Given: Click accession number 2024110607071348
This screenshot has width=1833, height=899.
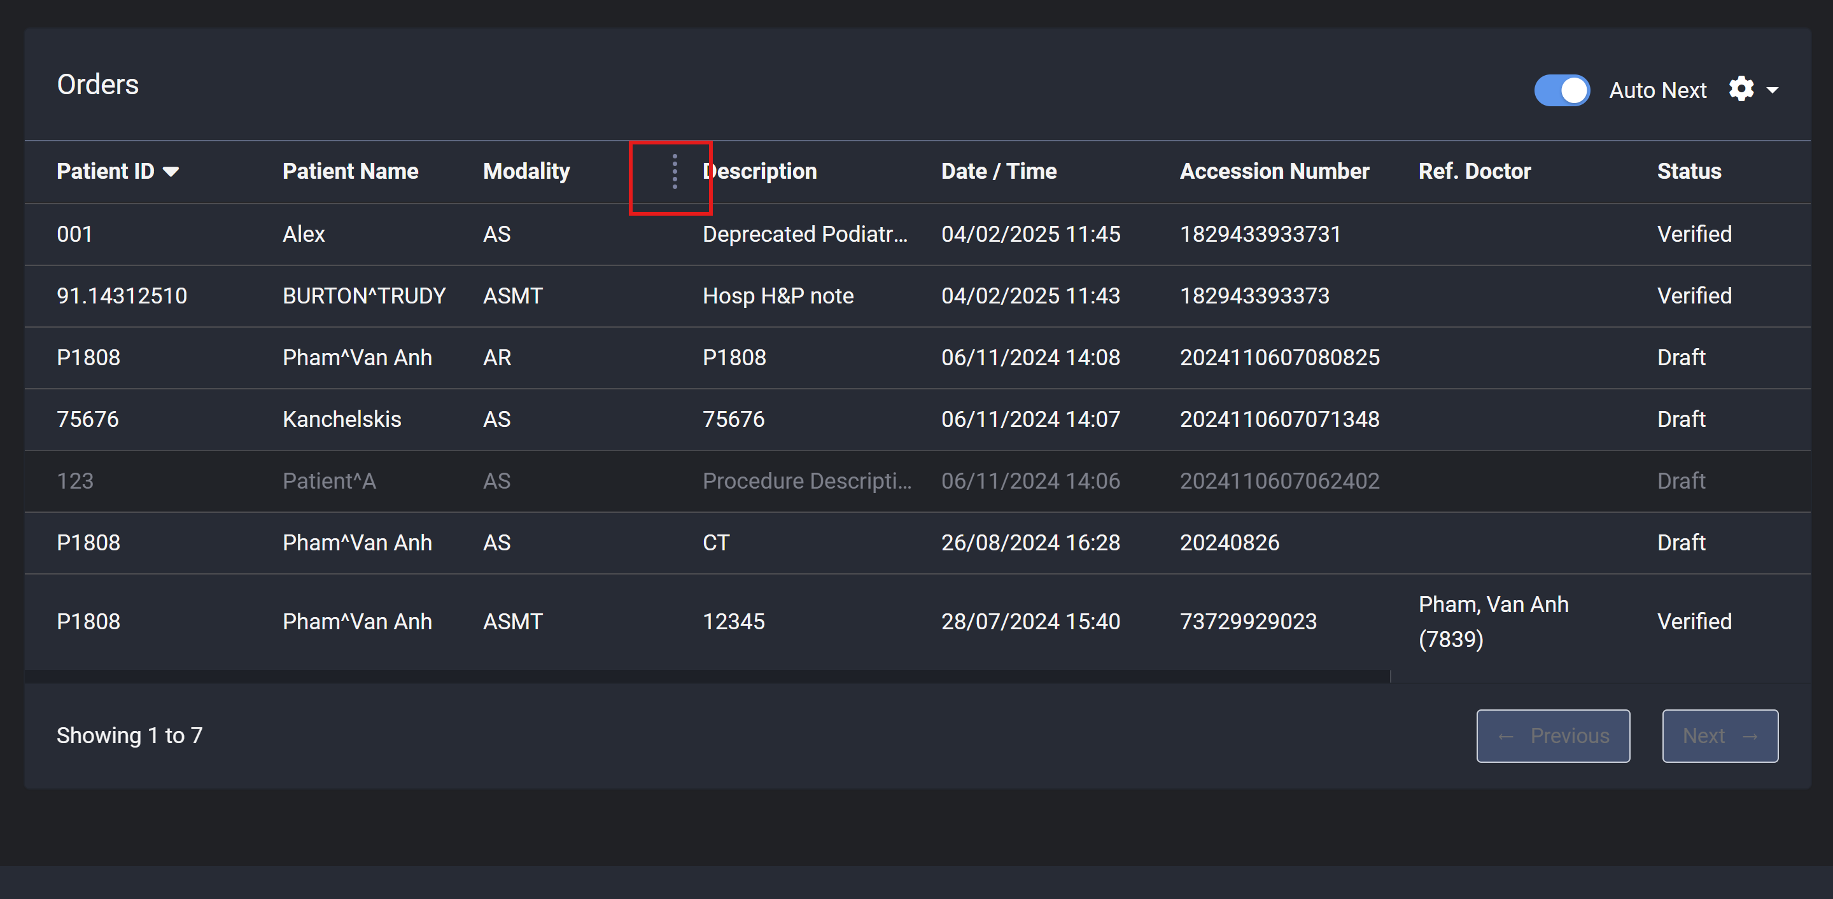Looking at the screenshot, I should [x=1279, y=420].
